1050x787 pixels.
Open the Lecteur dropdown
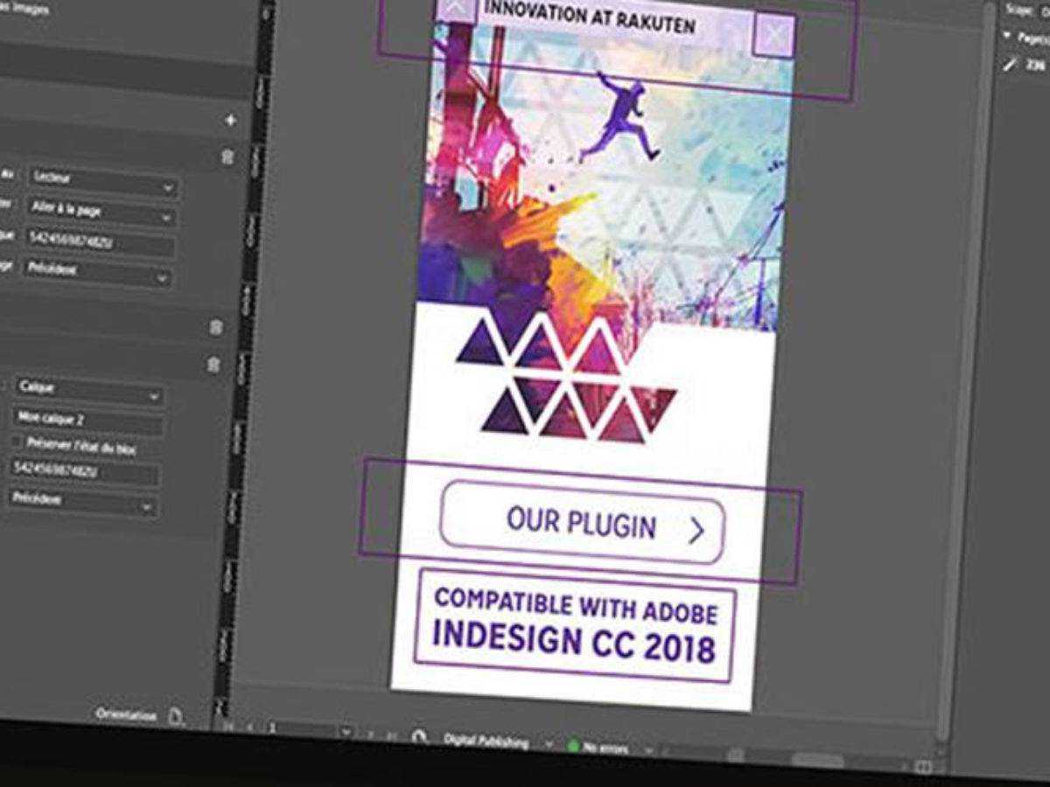click(103, 181)
